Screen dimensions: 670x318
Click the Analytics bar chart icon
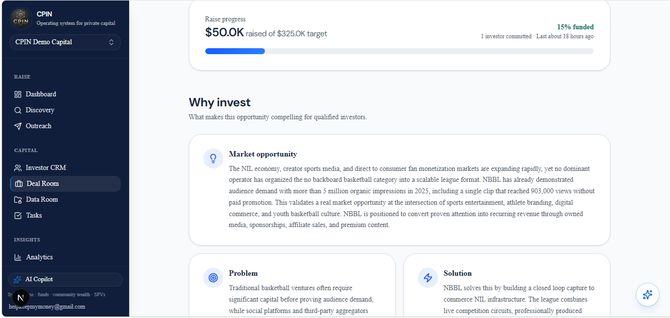tap(18, 257)
